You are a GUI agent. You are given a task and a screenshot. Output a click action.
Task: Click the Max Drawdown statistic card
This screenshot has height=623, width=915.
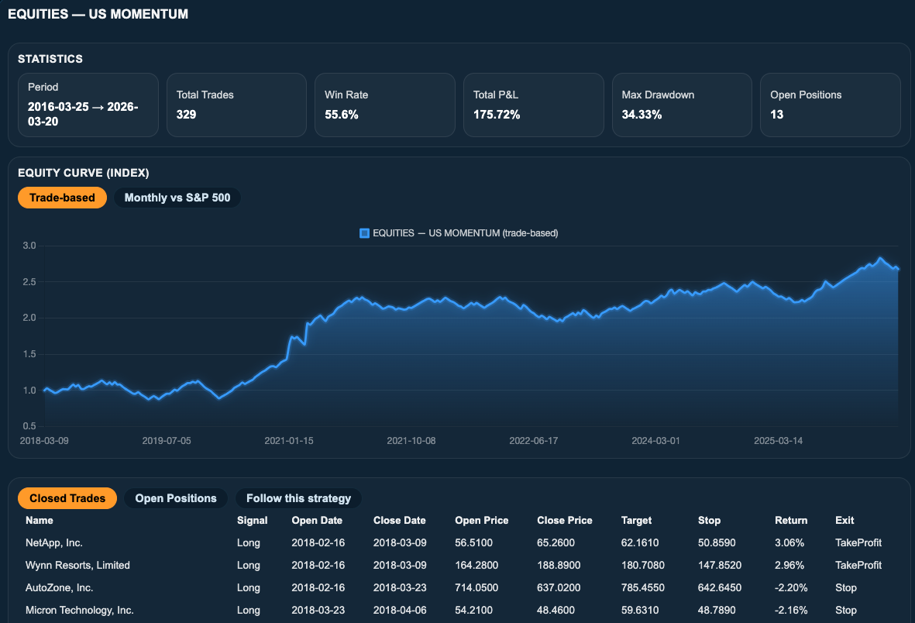(682, 105)
